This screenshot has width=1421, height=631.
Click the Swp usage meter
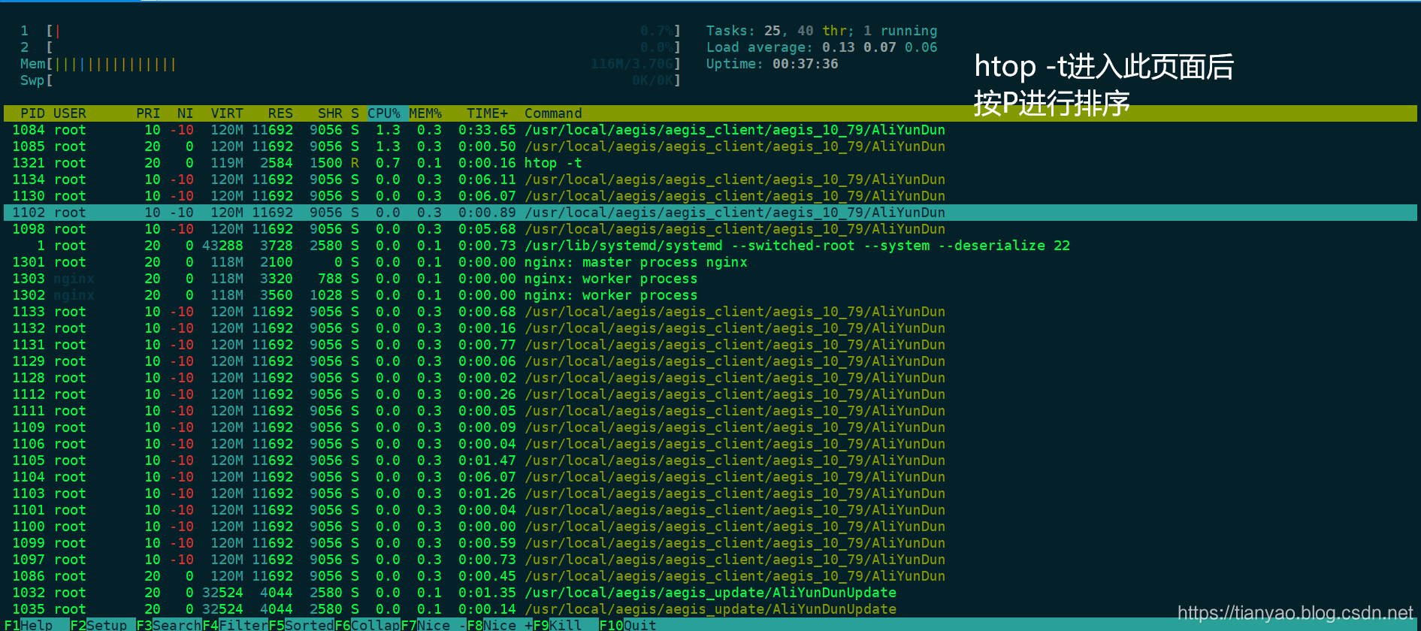tap(350, 80)
